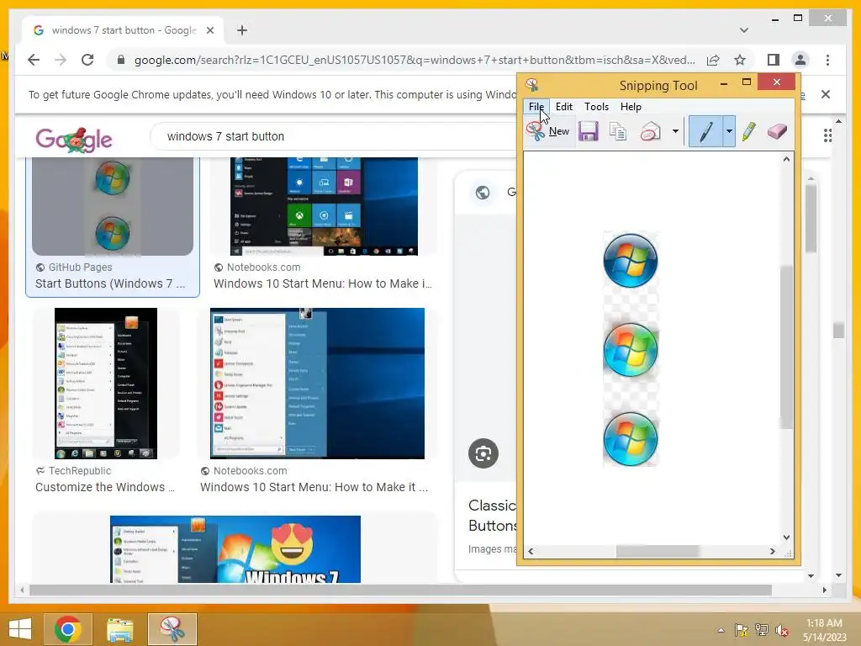Open the Windows 7 emoji thumbnail
The width and height of the screenshot is (861, 646).
point(235,549)
